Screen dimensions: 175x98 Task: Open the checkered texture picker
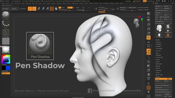pyautogui.click(x=6, y=41)
